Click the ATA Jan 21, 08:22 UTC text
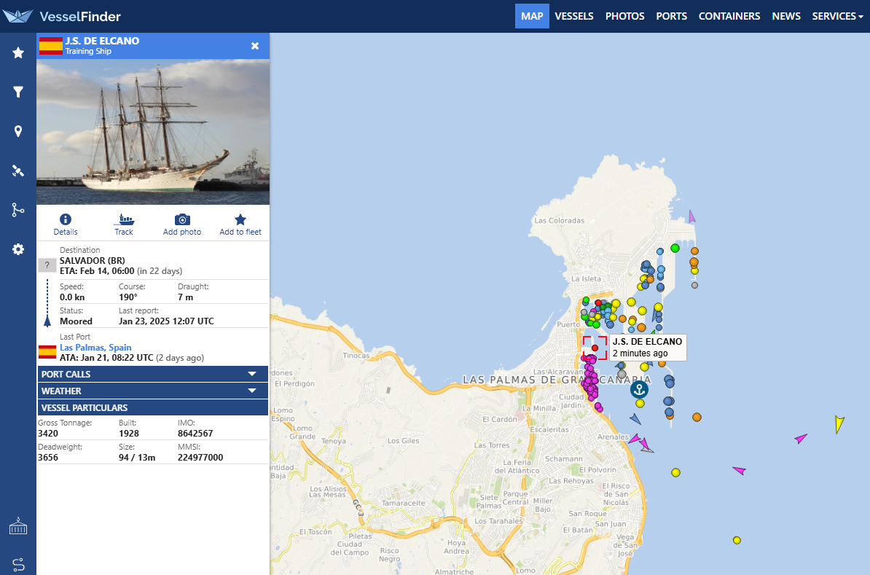This screenshot has width=870, height=575. coord(106,357)
